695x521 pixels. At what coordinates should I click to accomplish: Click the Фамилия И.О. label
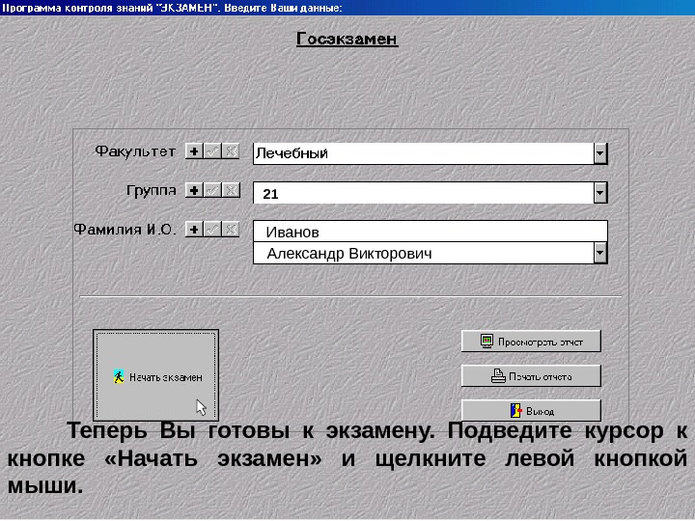[125, 229]
